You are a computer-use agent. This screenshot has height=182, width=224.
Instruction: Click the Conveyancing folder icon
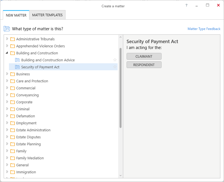click(13, 95)
